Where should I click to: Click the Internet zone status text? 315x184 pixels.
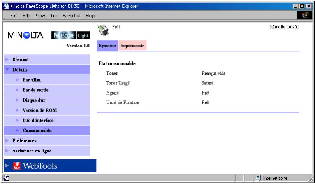pyautogui.click(x=275, y=178)
